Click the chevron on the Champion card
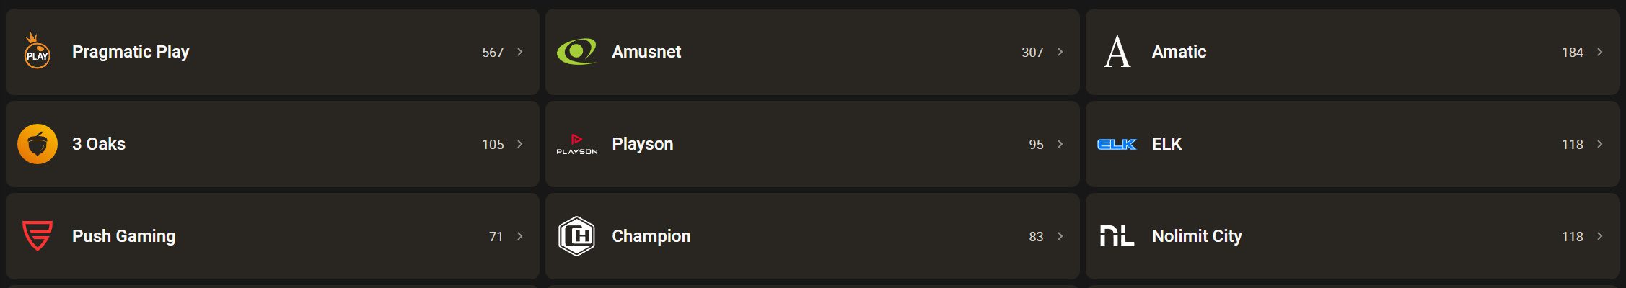Image resolution: width=1626 pixels, height=288 pixels. (x=1060, y=236)
